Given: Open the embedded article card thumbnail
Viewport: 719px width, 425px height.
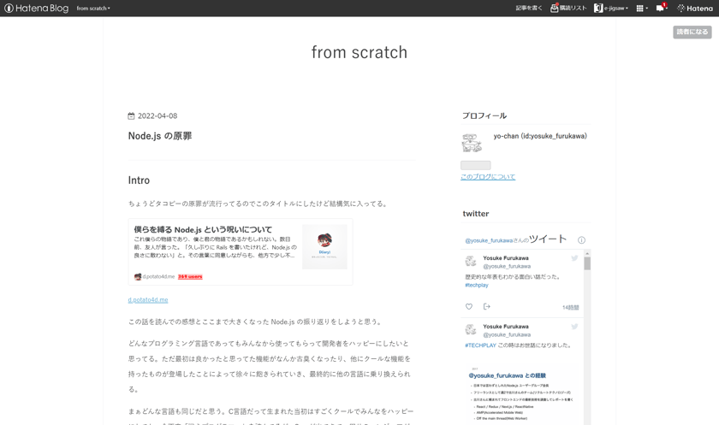Looking at the screenshot, I should pyautogui.click(x=324, y=246).
